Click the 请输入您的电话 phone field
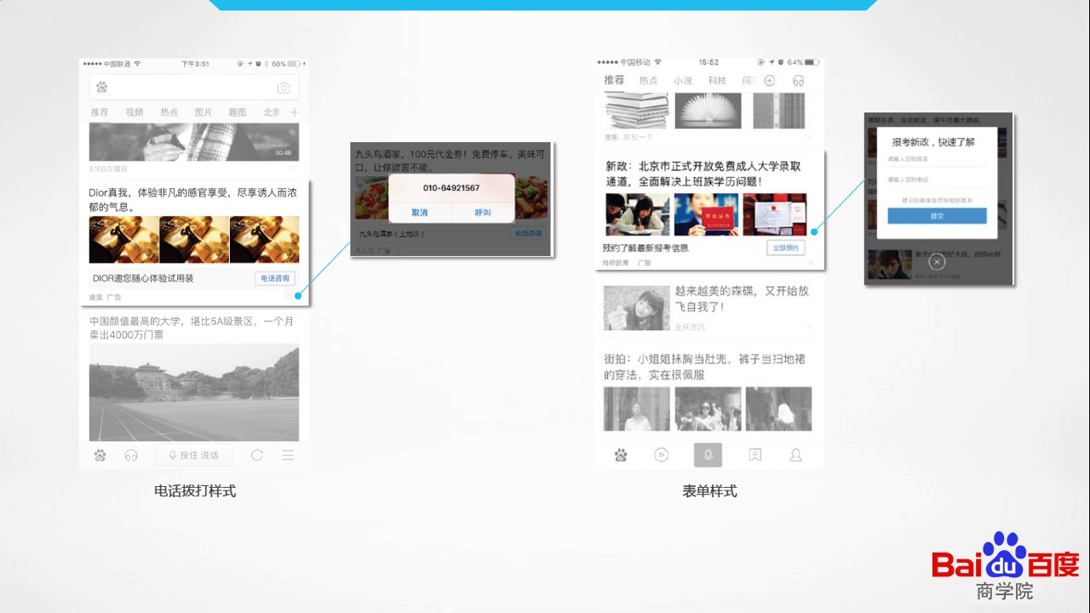This screenshot has height=613, width=1090. [x=937, y=180]
